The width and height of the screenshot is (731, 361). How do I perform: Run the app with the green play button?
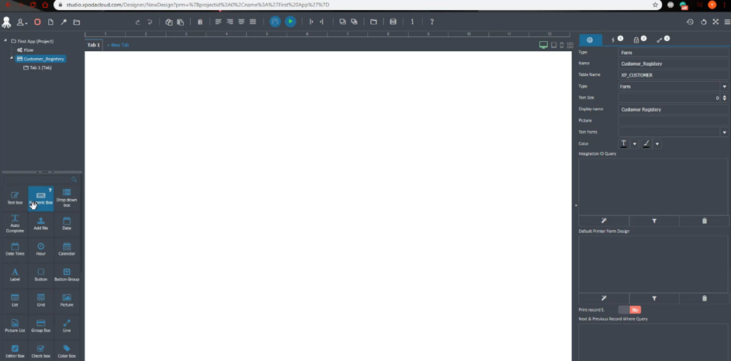click(290, 22)
